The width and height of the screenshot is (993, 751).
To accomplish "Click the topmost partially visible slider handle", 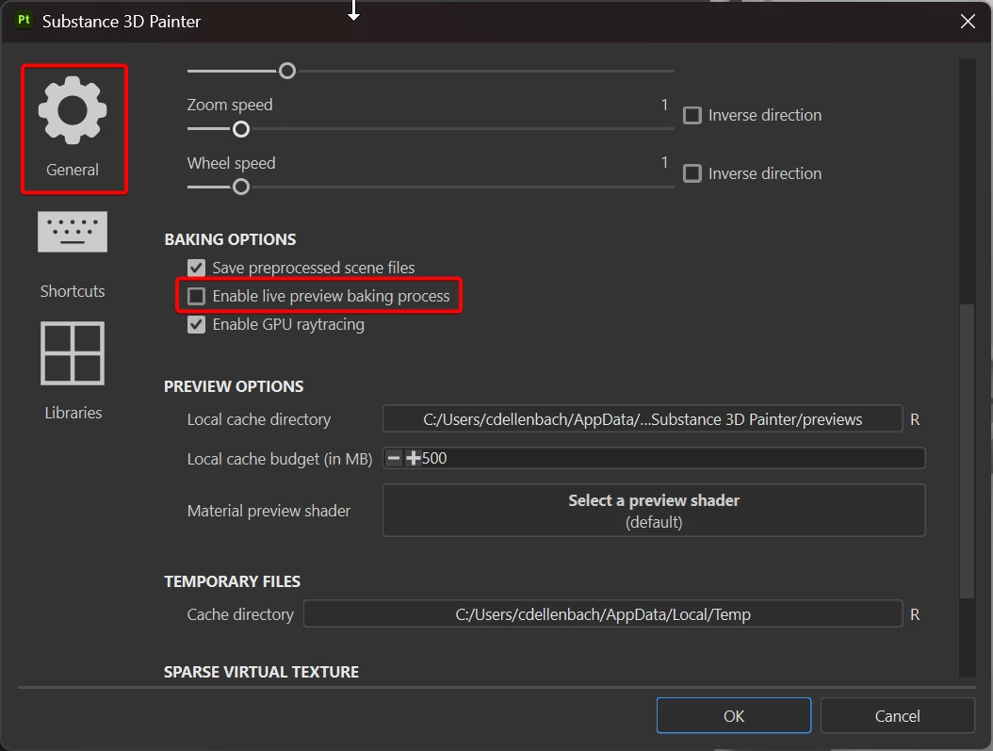I will click(x=287, y=71).
